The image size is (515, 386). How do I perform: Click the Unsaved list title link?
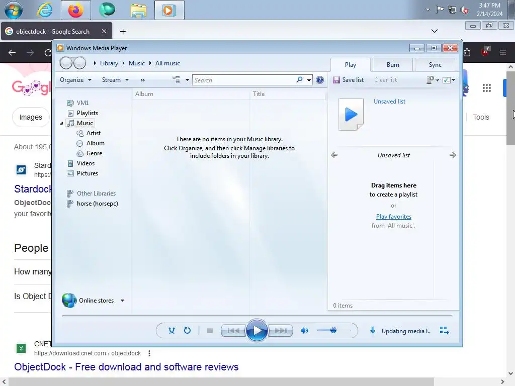(390, 102)
